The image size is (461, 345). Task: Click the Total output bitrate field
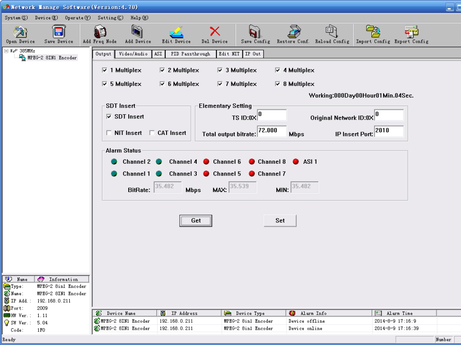[x=271, y=131]
